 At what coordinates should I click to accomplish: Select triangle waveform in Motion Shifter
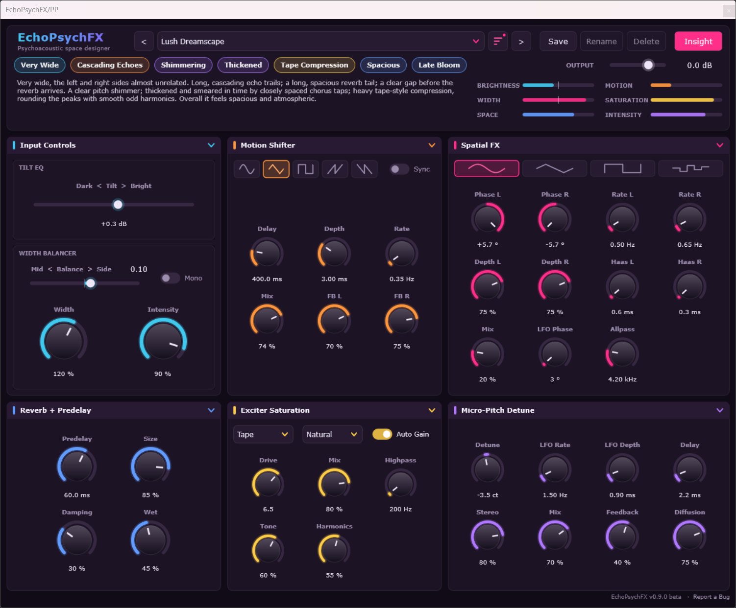pos(276,169)
